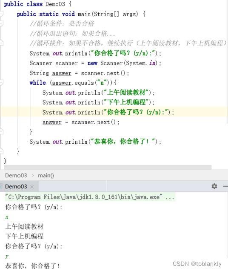This screenshot has width=228, height=271.
Task: Click the println "恭喜你，你合格了！" code line
Action: pos(95,142)
